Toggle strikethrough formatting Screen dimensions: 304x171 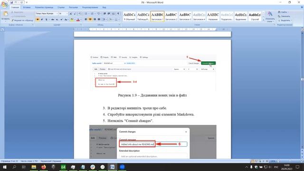click(53, 19)
